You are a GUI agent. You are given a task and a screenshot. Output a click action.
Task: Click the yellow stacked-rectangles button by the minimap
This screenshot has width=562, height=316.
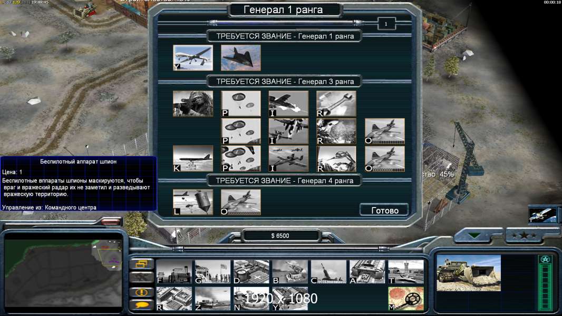coord(142,264)
